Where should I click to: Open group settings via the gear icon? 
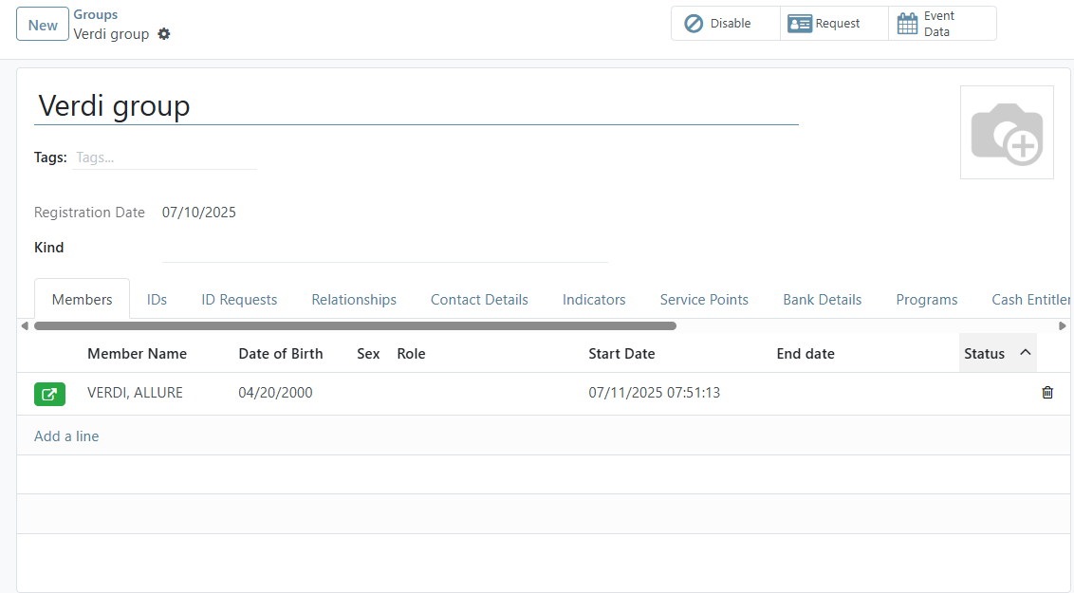point(164,33)
